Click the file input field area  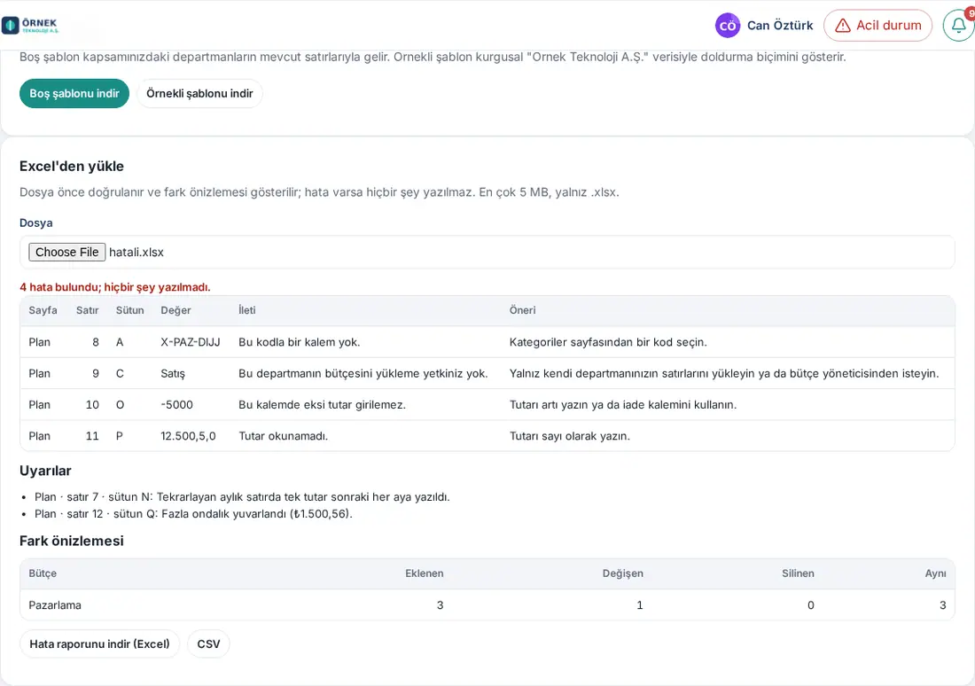[x=487, y=252]
